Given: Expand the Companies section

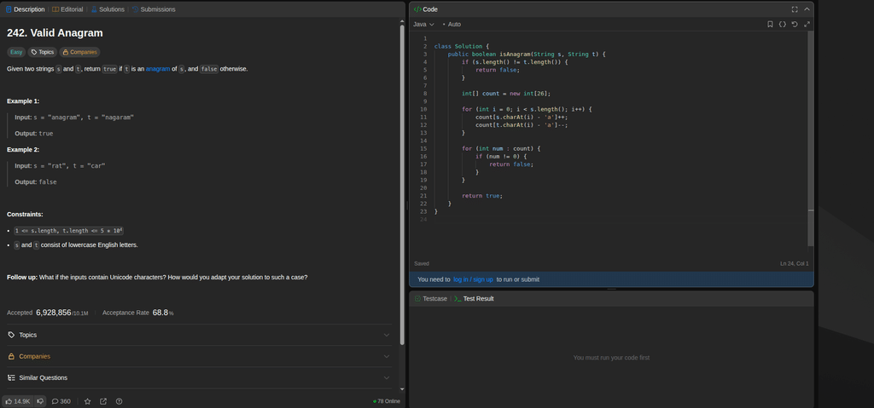Looking at the screenshot, I should [199, 356].
